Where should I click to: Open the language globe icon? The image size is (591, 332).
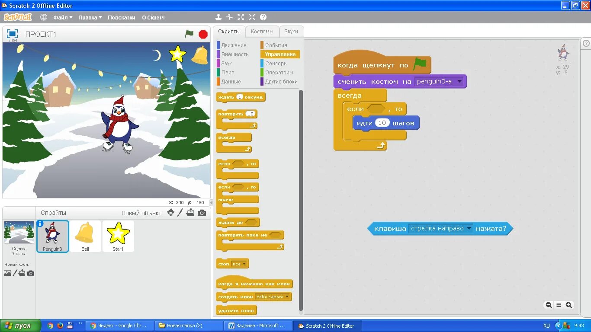coord(44,17)
